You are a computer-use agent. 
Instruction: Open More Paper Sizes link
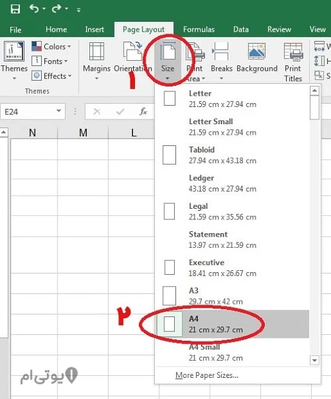[207, 375]
